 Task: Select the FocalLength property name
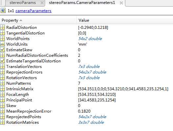tap(18, 95)
